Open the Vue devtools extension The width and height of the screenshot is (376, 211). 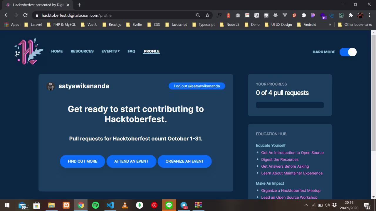coord(285,15)
